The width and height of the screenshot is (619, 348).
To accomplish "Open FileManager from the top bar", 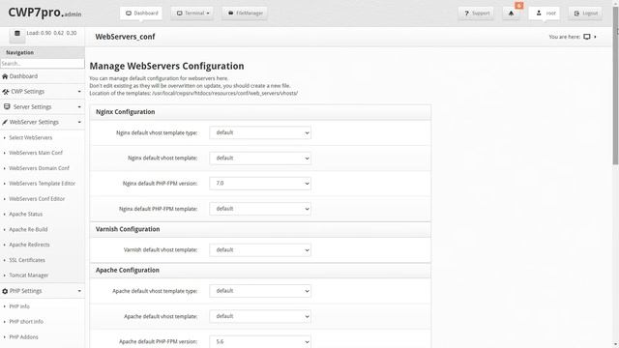I will 245,13.
